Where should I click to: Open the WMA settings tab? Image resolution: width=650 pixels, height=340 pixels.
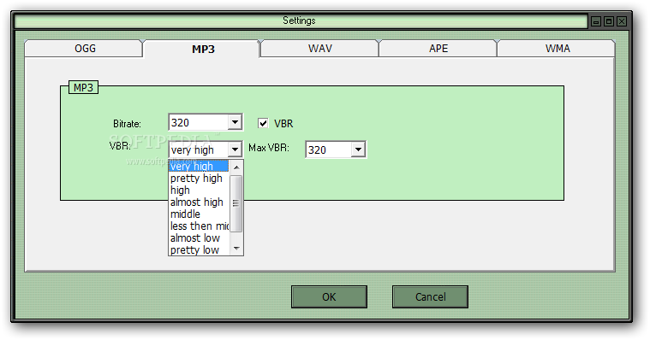557,49
